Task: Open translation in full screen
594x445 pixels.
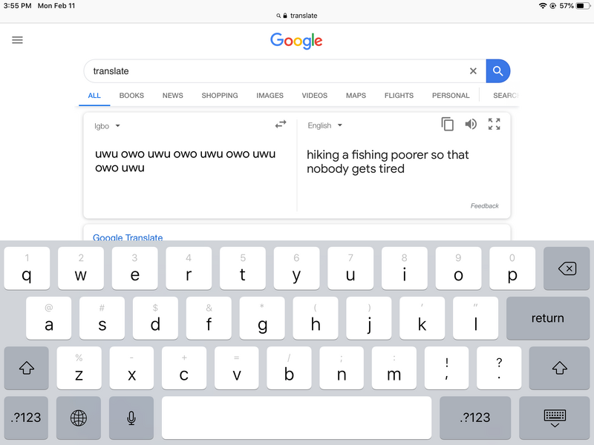Action: (x=494, y=124)
